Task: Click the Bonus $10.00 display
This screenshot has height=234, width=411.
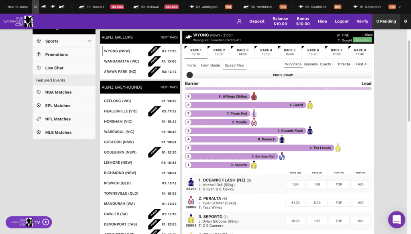Action: pos(303,22)
